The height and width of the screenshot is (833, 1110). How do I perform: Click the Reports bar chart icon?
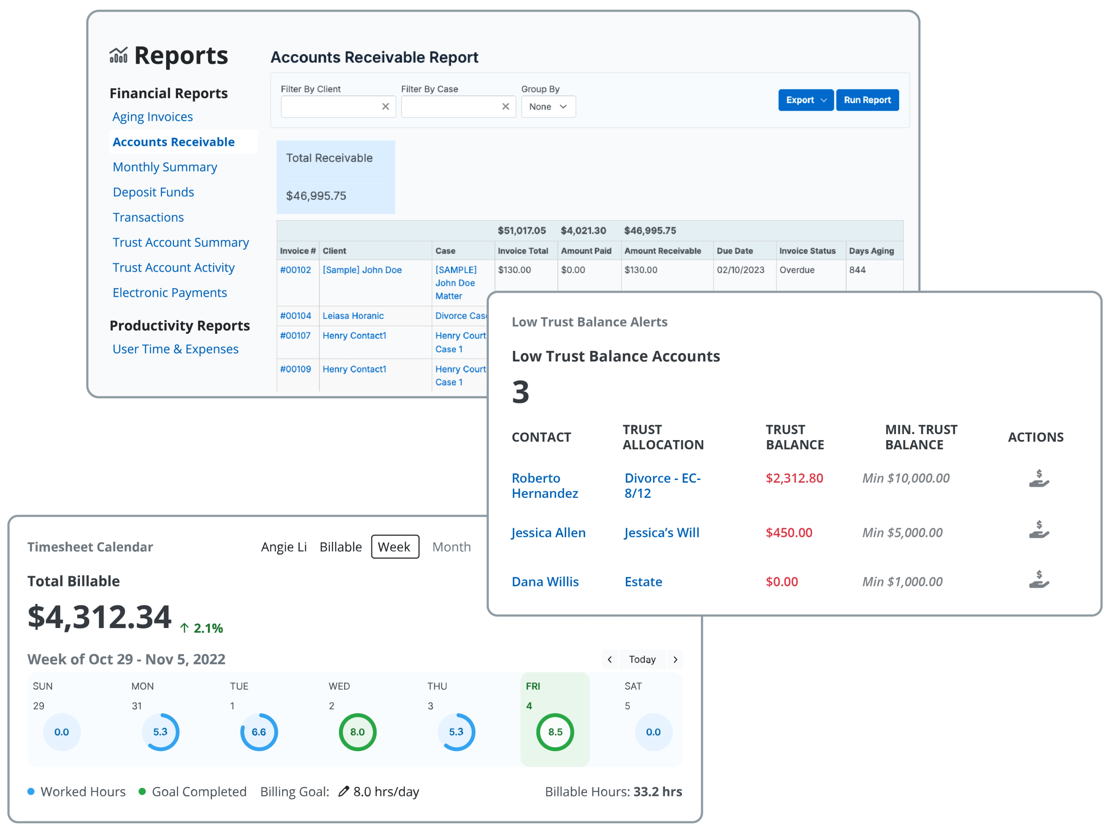(118, 55)
